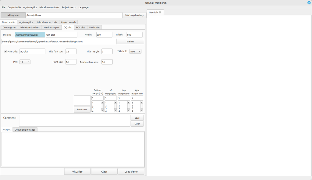312x180 pixels.
Task: Open the Debugging message tab
Action: (25, 130)
